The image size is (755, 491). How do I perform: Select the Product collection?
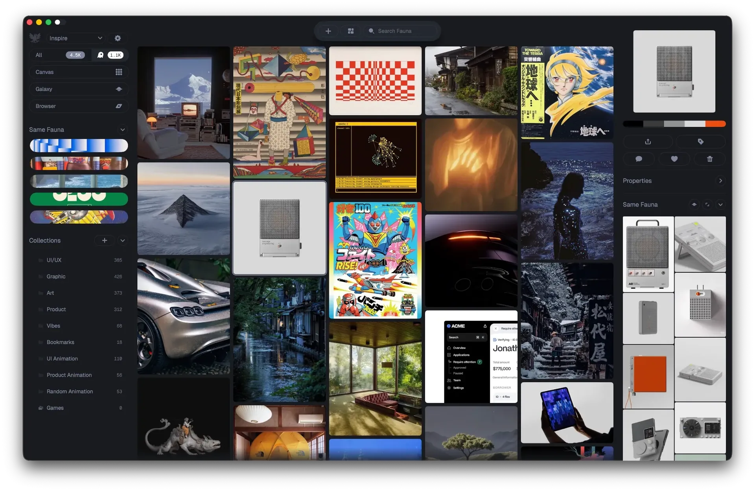tap(79, 309)
